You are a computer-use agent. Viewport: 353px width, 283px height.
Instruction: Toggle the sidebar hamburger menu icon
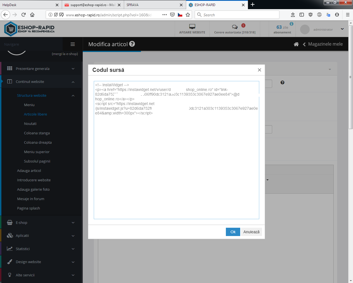[x=73, y=44]
